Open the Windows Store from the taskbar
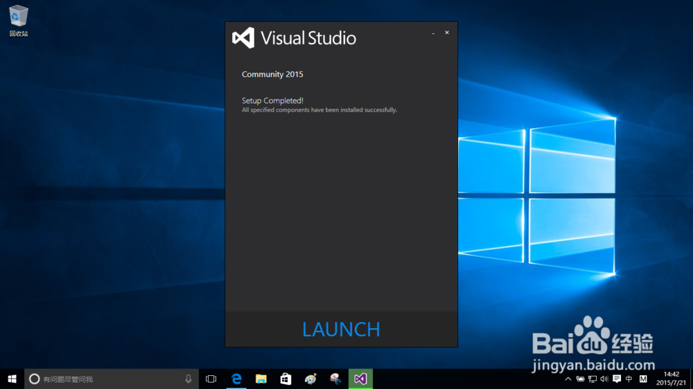Viewport: 693px width, 389px height. (286, 379)
